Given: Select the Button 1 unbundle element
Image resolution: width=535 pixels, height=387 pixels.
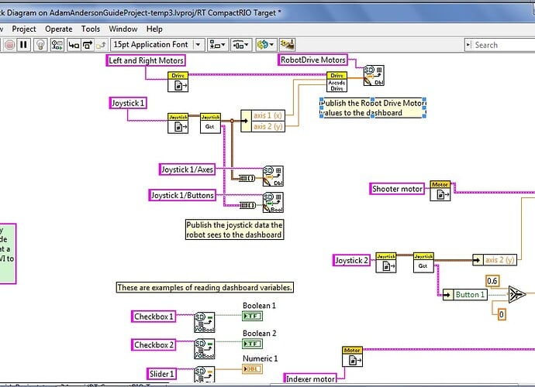Looking at the screenshot, I should click(465, 295).
